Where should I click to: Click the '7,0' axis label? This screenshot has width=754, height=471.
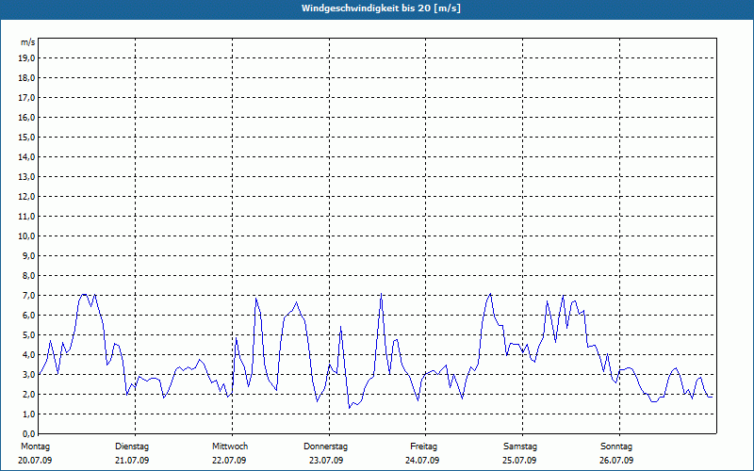tap(28, 295)
